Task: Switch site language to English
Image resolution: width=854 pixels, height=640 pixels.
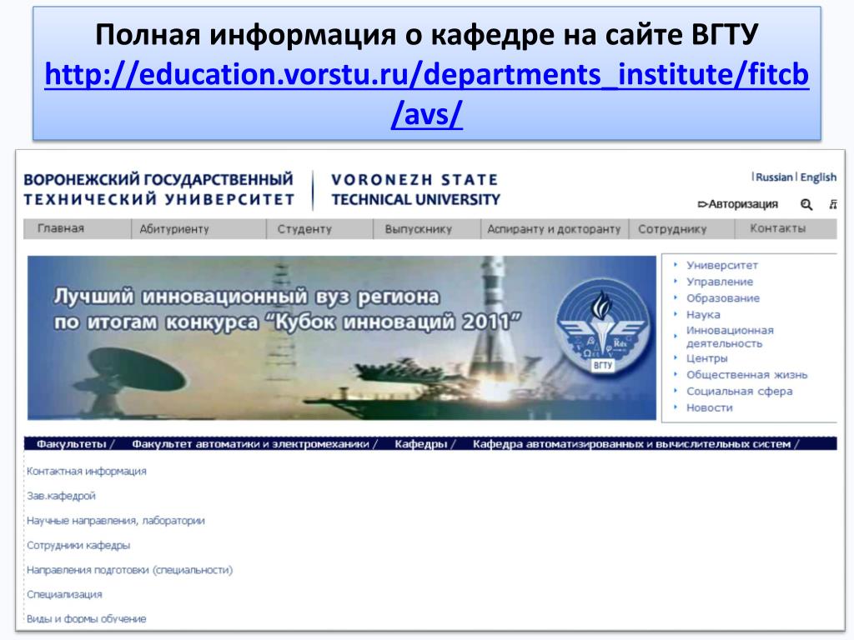Action: coord(818,177)
